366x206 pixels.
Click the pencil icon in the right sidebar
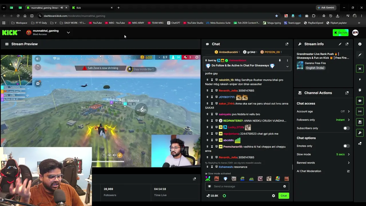tap(360, 55)
